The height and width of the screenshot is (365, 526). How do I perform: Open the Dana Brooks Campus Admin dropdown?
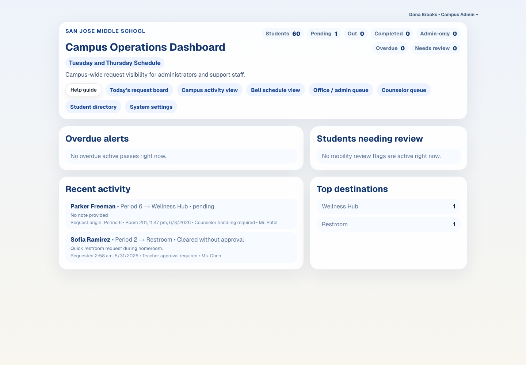pyautogui.click(x=443, y=15)
